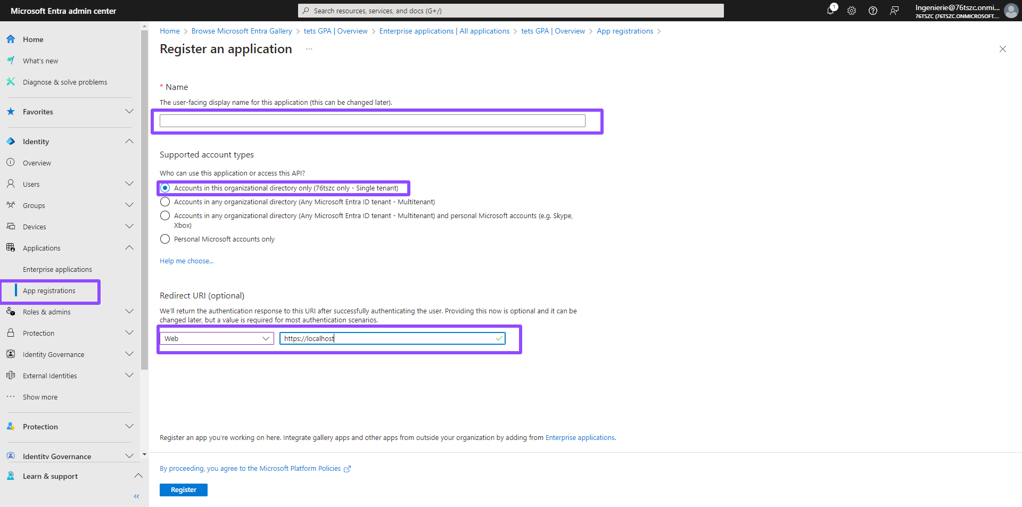Screen dimensions: 1022x507
Task: Follow the Enterprise applications link in footer text
Action: pyautogui.click(x=580, y=437)
